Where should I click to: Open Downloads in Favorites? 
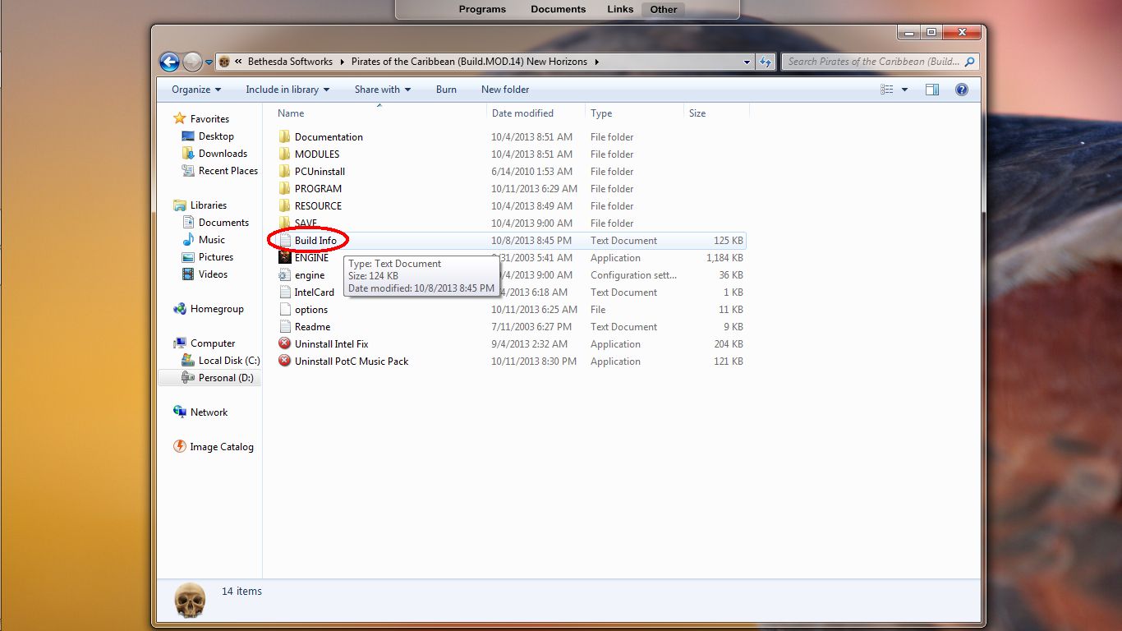pyautogui.click(x=223, y=154)
